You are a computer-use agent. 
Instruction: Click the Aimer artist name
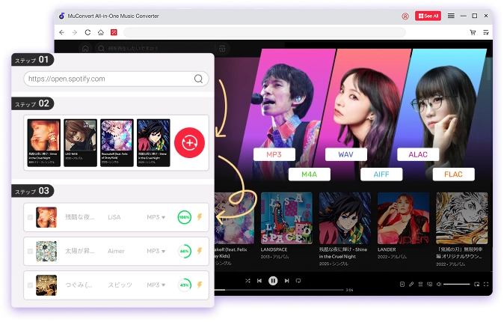116,251
